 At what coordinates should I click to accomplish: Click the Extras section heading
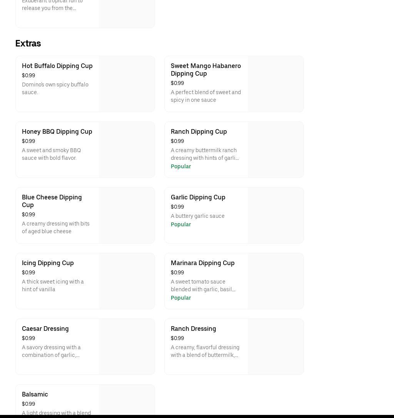pos(28,43)
